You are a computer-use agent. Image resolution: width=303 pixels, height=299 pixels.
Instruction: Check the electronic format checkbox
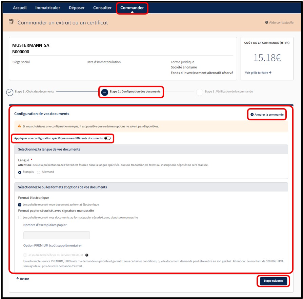pyautogui.click(x=20, y=205)
